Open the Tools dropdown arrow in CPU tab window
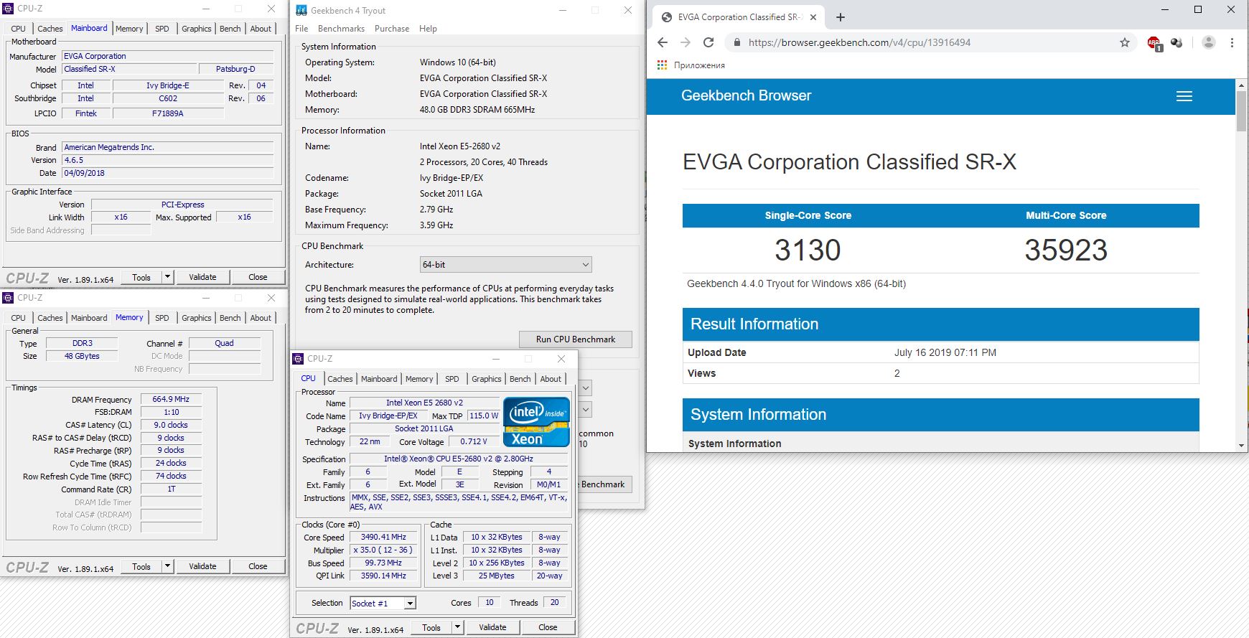 click(457, 627)
